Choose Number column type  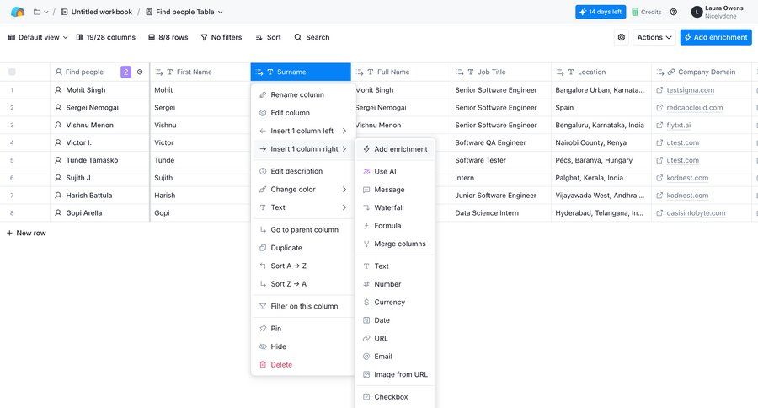tap(394, 284)
